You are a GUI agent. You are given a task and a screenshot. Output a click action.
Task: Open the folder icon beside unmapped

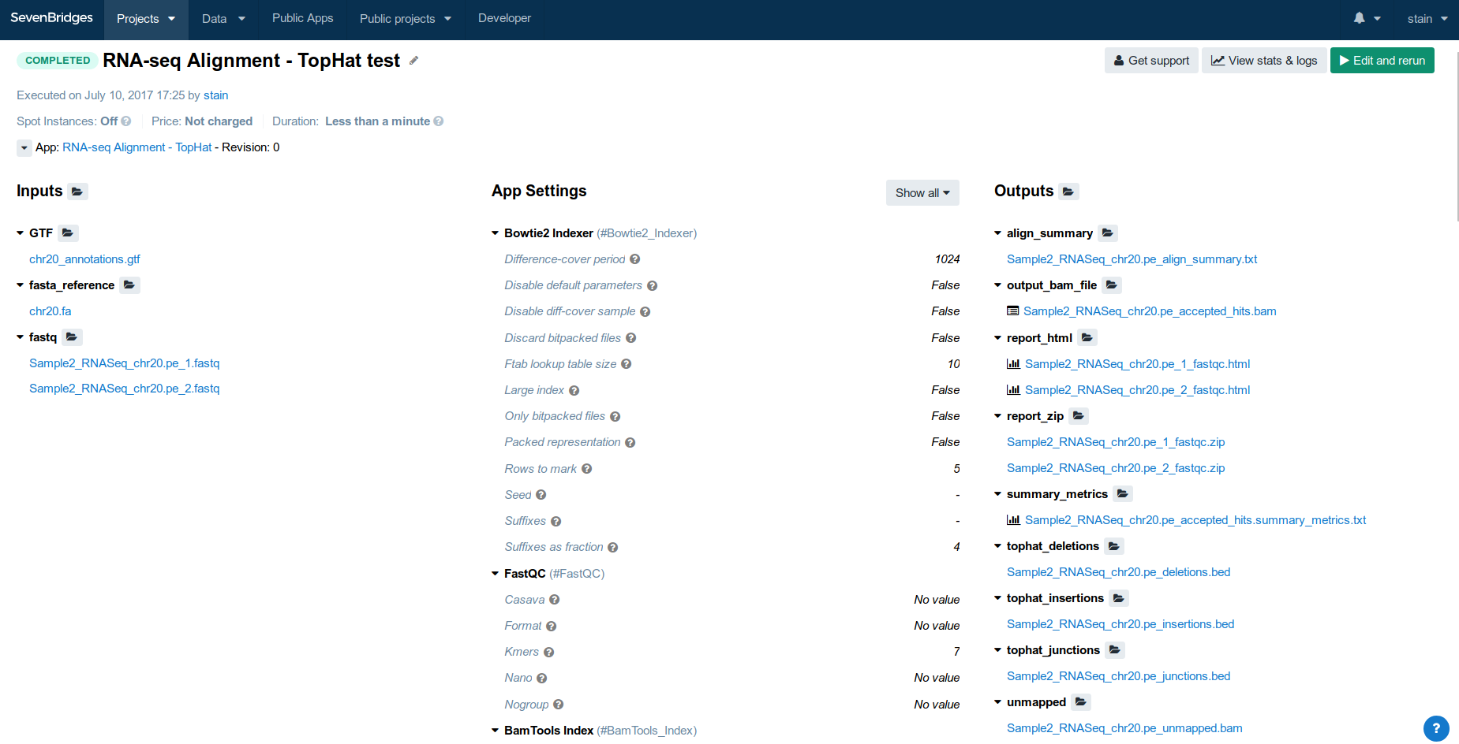[1081, 702]
